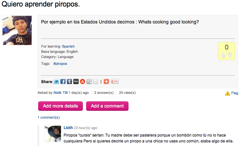This screenshot has height=146, width=242.
Task: Open commenter Lloth's profile name
Action: [68, 128]
